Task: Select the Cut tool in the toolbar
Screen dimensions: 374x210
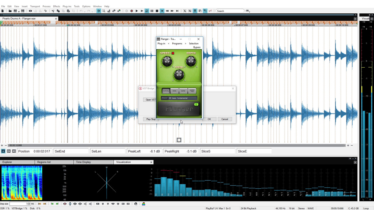Action: point(53,11)
